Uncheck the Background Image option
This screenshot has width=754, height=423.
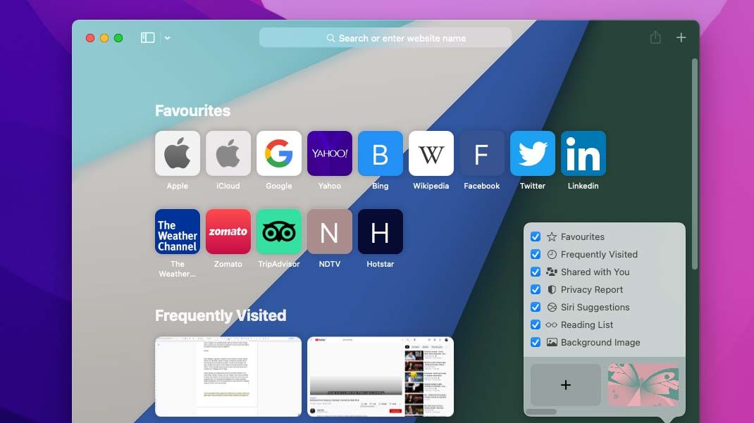(536, 342)
